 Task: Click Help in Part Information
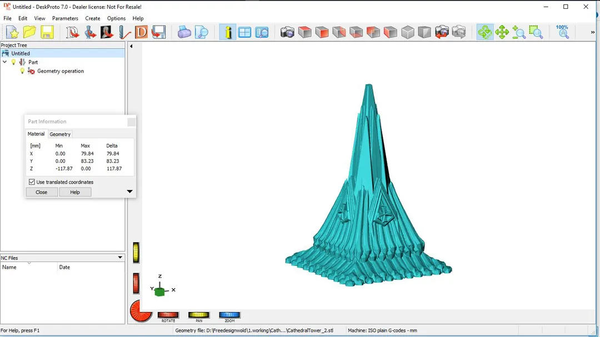point(75,192)
